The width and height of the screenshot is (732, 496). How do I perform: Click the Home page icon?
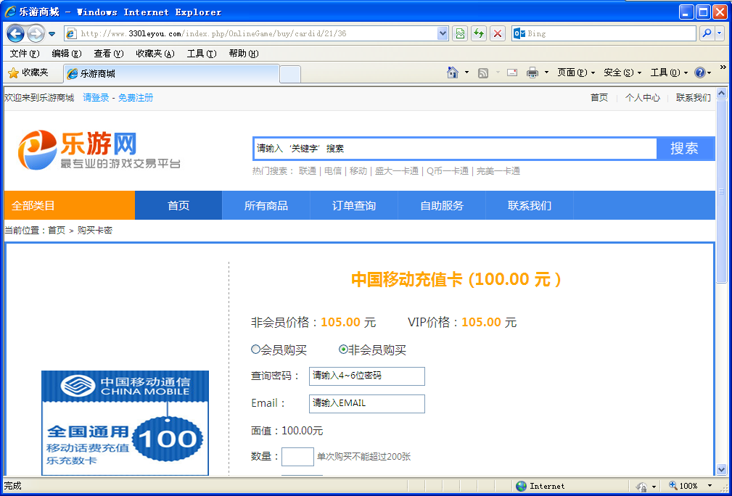[x=453, y=73]
